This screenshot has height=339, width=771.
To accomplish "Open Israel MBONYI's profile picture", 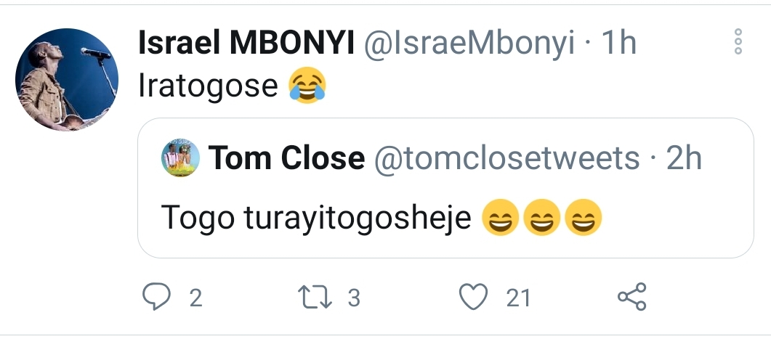I will [x=67, y=80].
